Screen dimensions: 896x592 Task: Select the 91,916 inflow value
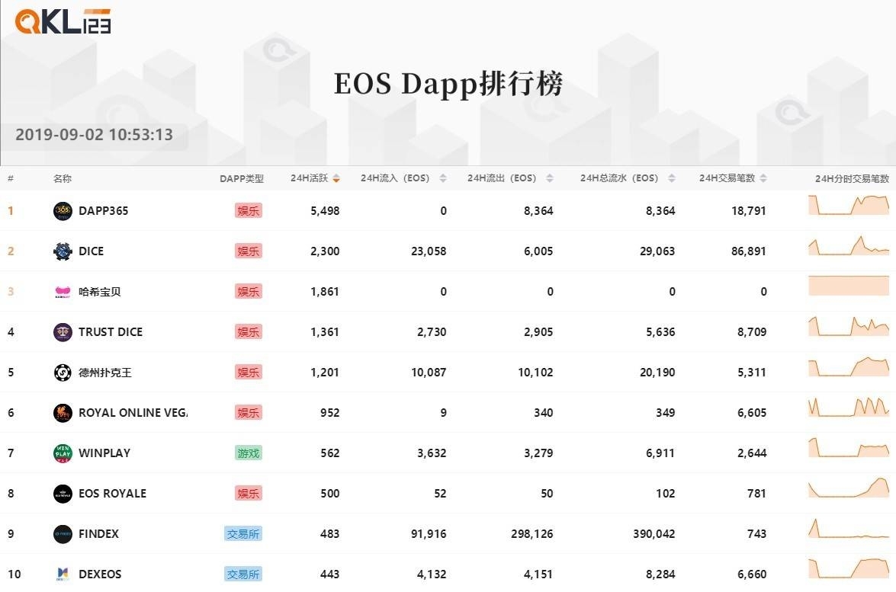(x=429, y=534)
